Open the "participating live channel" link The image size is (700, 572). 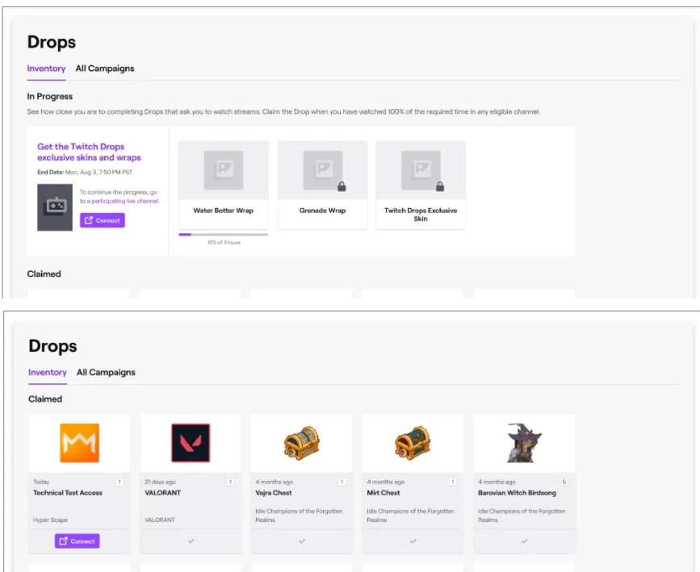[124, 201]
